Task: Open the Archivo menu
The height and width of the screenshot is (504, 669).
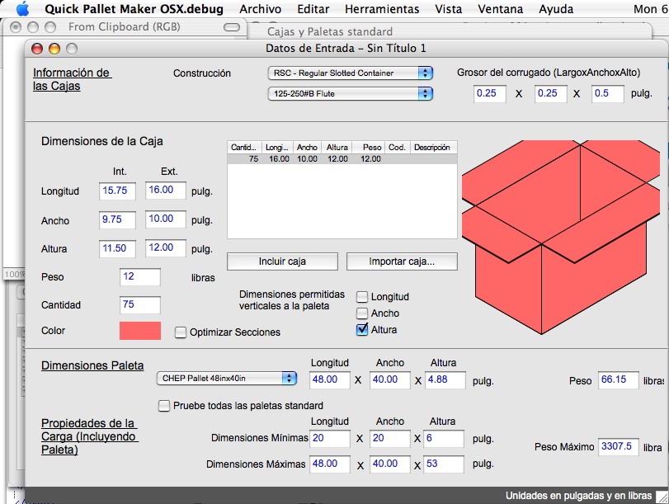Action: (x=261, y=9)
